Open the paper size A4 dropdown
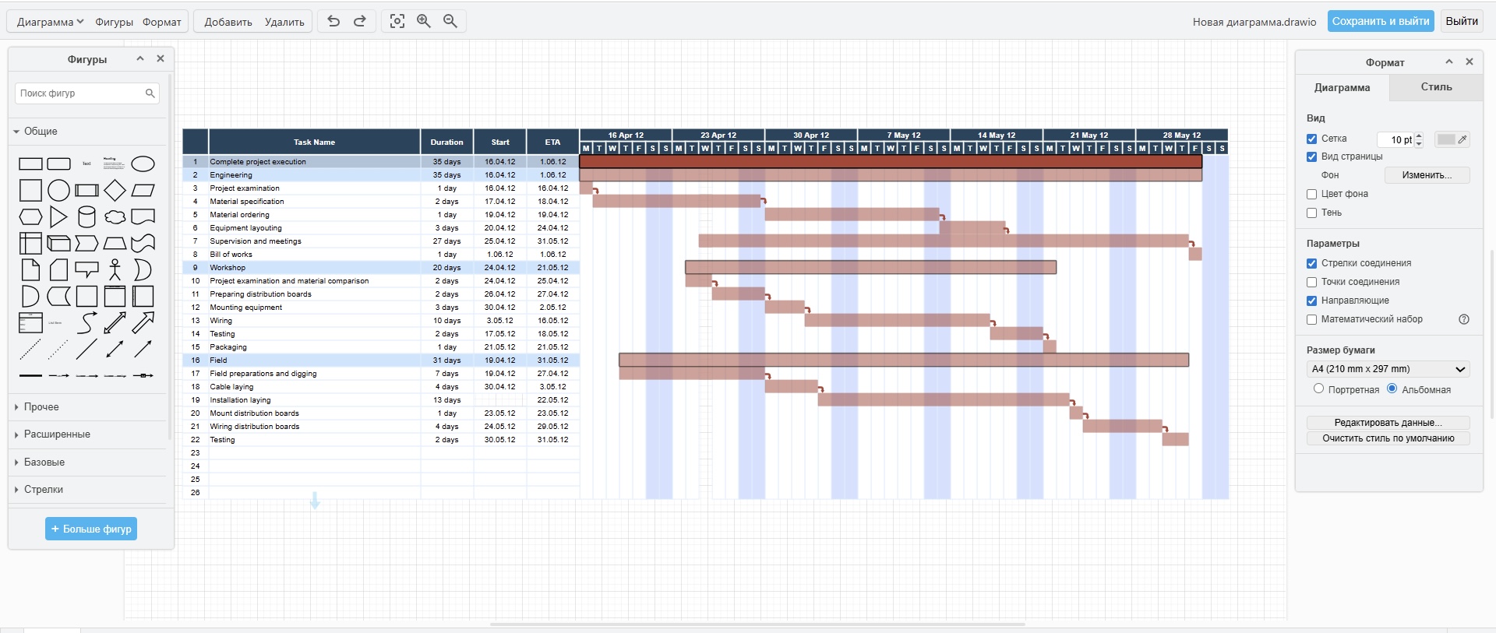This screenshot has height=633, width=1496. point(1388,369)
